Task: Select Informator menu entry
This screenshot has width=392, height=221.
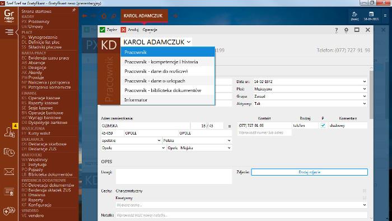Action: point(167,100)
